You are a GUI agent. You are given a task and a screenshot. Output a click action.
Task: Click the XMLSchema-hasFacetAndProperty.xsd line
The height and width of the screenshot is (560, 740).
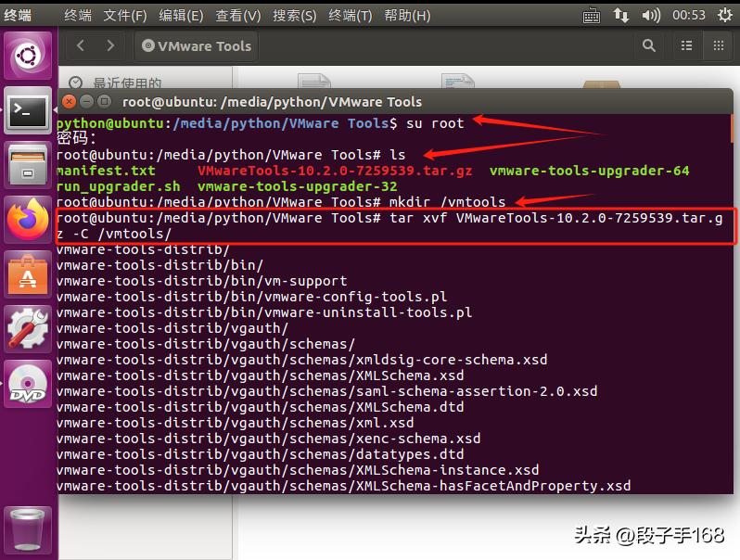click(x=343, y=486)
